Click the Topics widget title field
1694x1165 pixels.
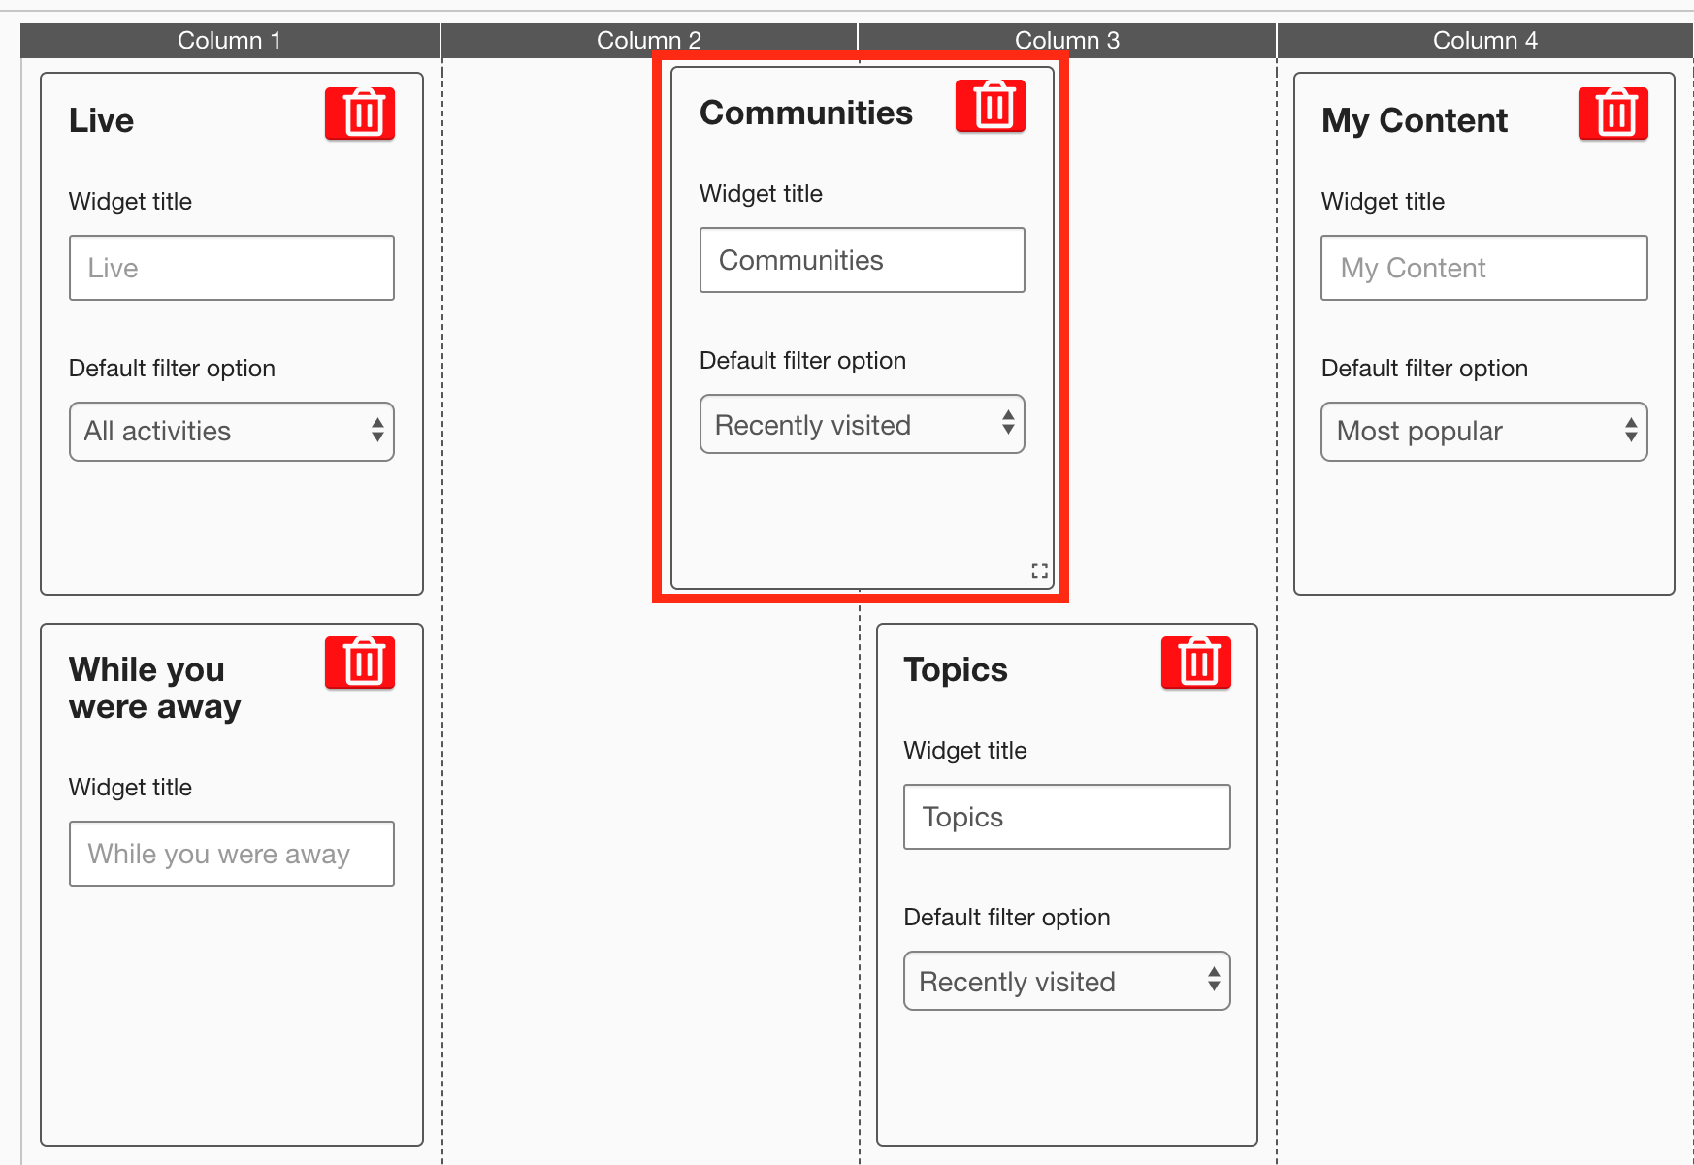coord(1066,817)
